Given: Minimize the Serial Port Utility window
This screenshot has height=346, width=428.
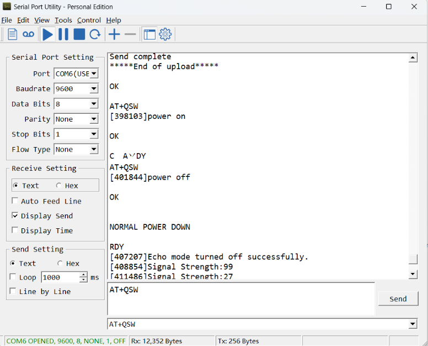Looking at the screenshot, I should click(363, 7).
